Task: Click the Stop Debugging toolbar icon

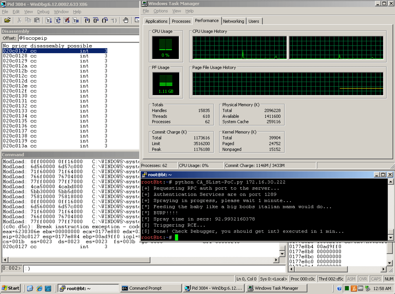Action: coord(66,20)
